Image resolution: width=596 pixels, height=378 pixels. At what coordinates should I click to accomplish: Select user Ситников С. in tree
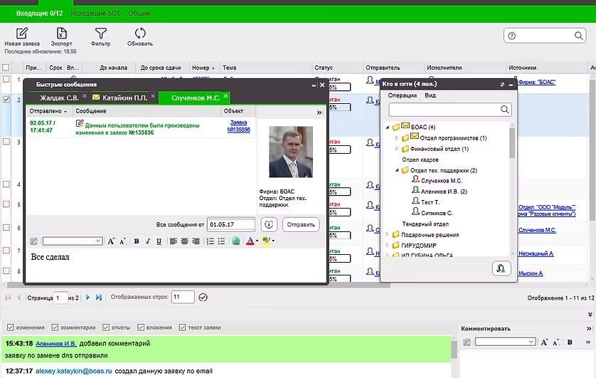point(437,213)
